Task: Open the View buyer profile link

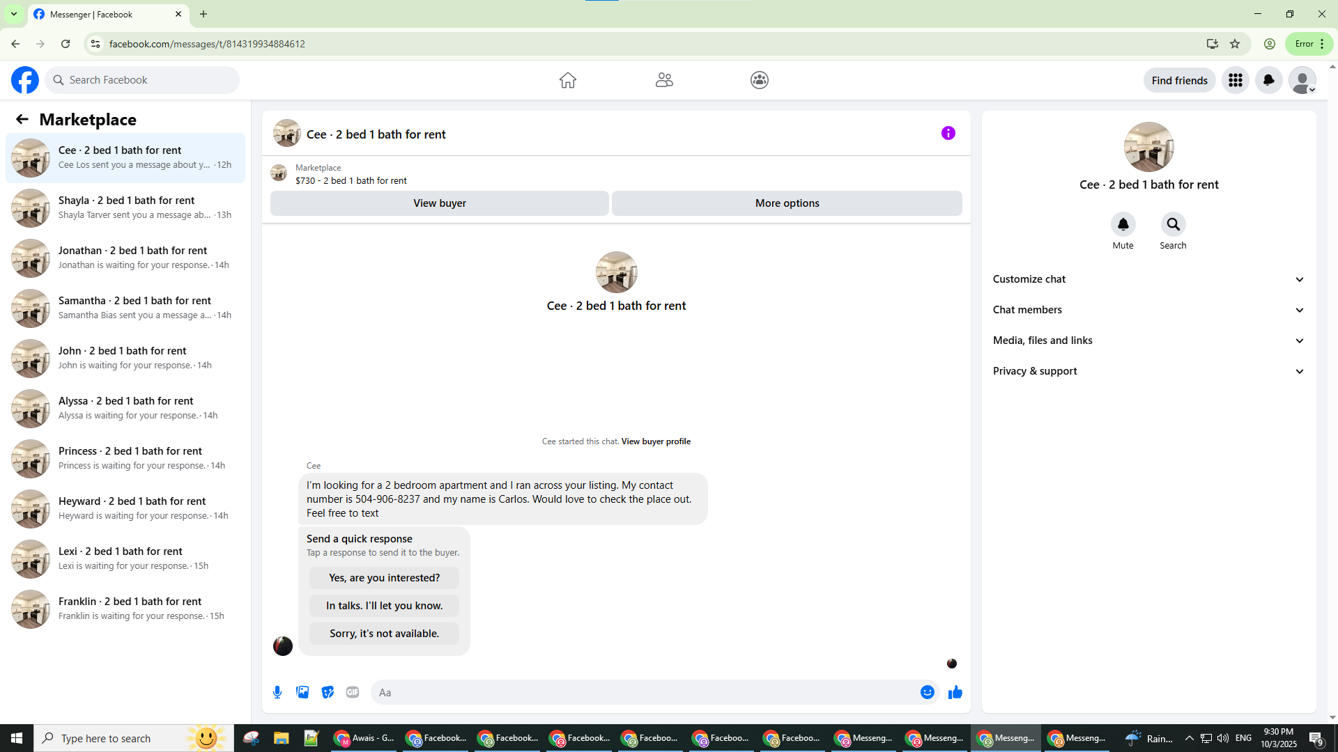Action: (x=656, y=441)
